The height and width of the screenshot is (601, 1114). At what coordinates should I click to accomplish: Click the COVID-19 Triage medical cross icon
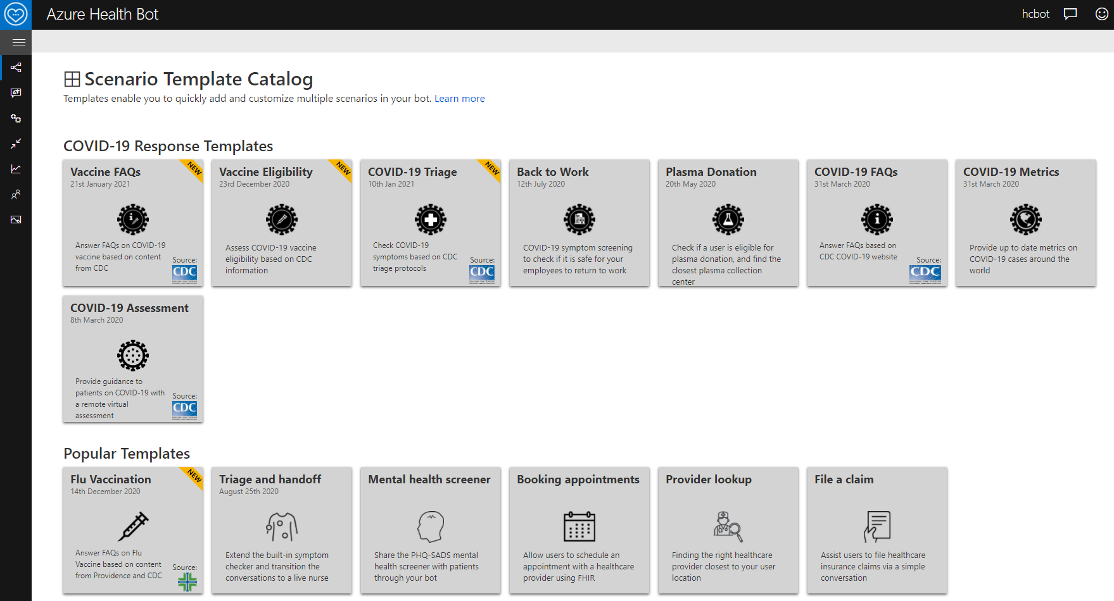[431, 220]
